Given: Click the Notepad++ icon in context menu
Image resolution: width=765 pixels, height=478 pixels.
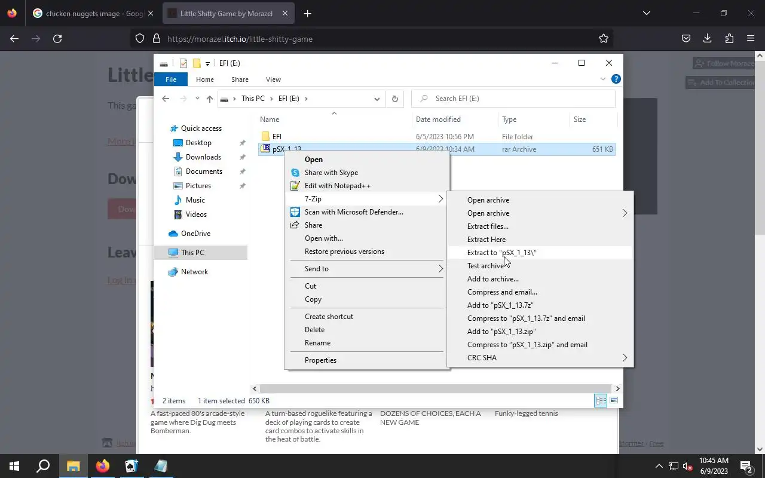Looking at the screenshot, I should click(295, 186).
